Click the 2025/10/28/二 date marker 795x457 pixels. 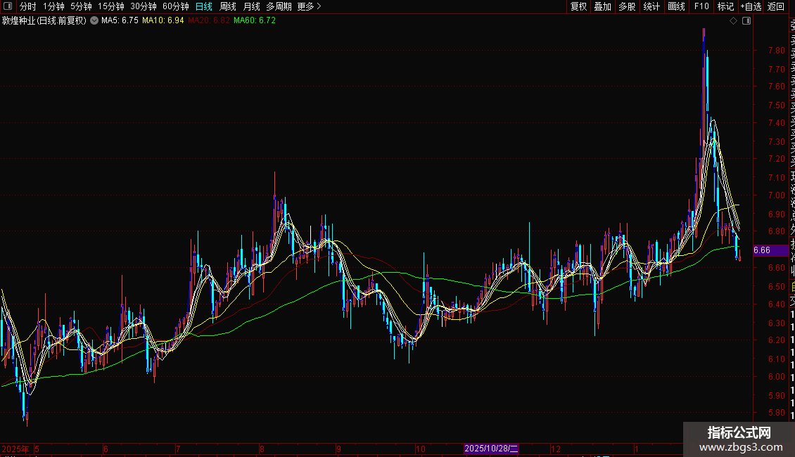coord(491,449)
